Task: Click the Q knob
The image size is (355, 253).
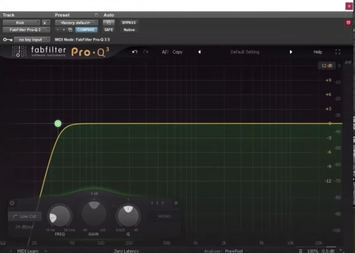Action: (x=128, y=216)
